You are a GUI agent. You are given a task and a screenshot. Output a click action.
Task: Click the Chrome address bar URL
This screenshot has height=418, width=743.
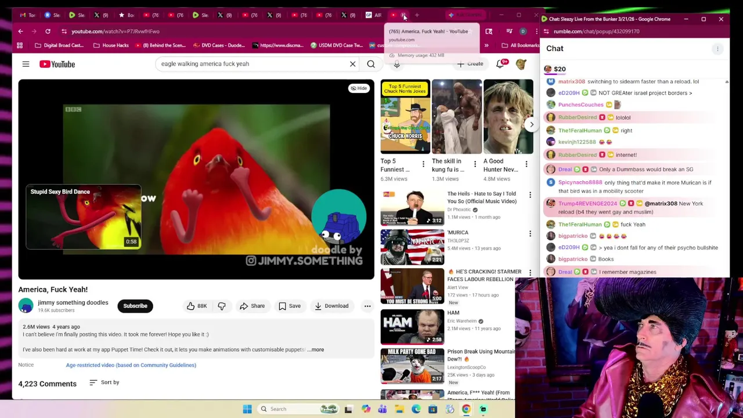(x=116, y=31)
